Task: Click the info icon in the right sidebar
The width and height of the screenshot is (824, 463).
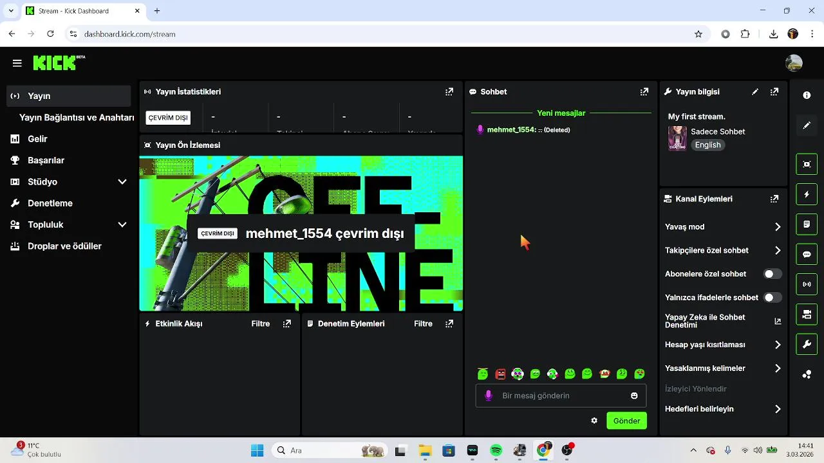Action: pos(807,95)
